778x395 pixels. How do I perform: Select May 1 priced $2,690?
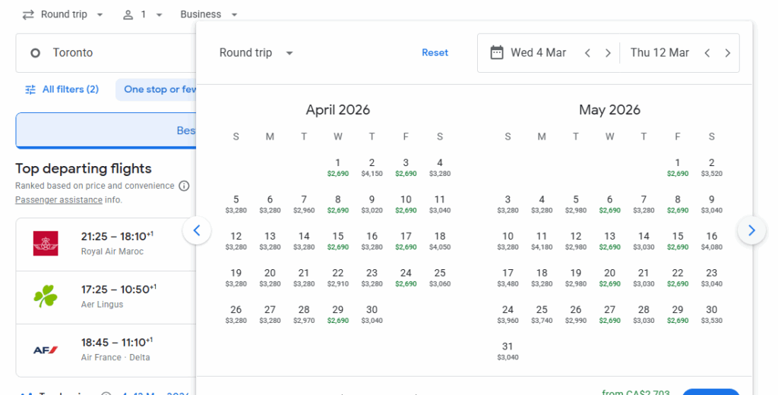(x=678, y=168)
